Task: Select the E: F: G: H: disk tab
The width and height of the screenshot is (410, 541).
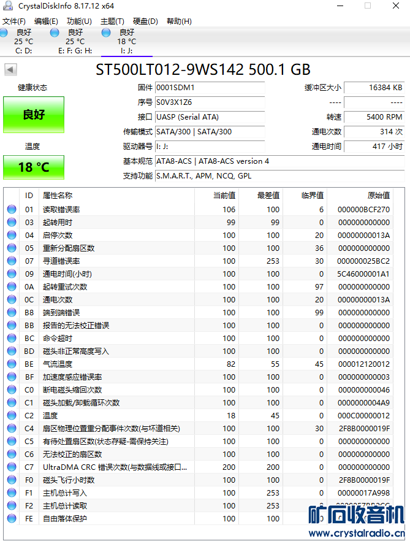Action: [75, 42]
